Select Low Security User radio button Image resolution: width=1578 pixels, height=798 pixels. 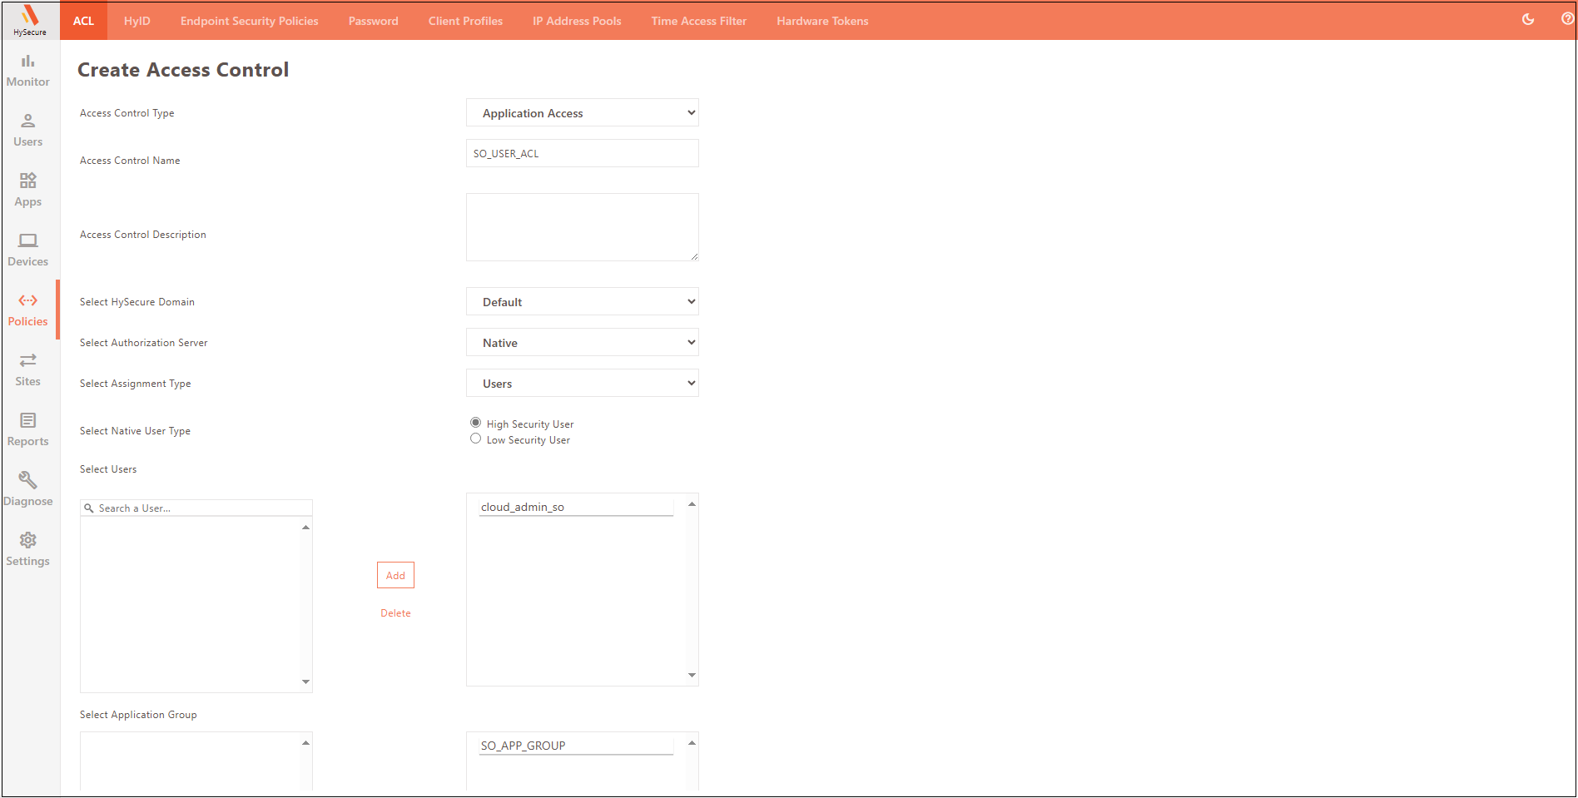pos(476,439)
